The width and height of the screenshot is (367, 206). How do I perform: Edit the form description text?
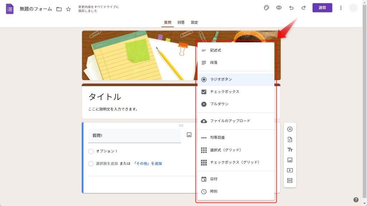[x=113, y=109]
